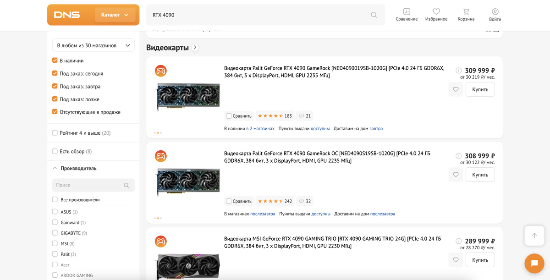Check Acer manufacturer filter
Viewport: 550px width, 280px height.
click(x=55, y=264)
